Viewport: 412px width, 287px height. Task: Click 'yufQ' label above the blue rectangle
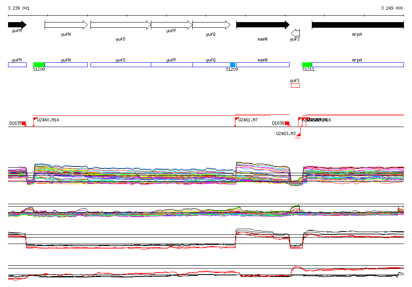[211, 60]
